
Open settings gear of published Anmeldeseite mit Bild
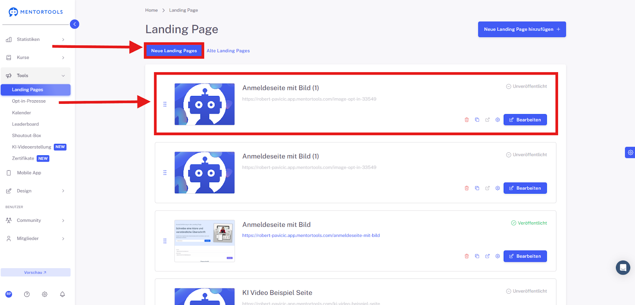click(498, 256)
